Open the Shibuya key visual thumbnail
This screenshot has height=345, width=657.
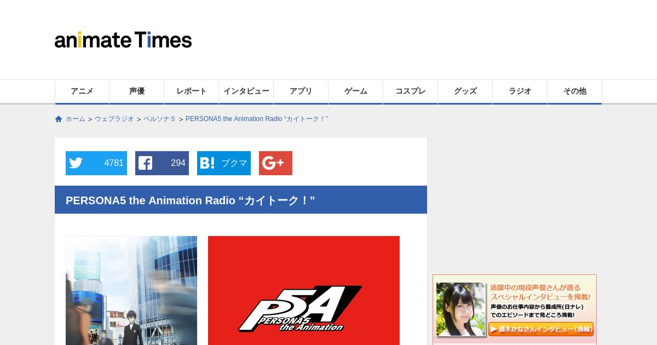pos(131,290)
